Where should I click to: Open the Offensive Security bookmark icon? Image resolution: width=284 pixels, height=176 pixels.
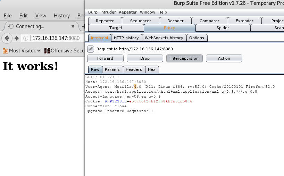(x=47, y=51)
